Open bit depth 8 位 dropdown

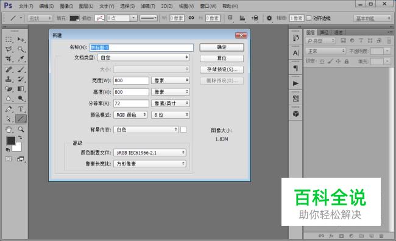coord(171,115)
